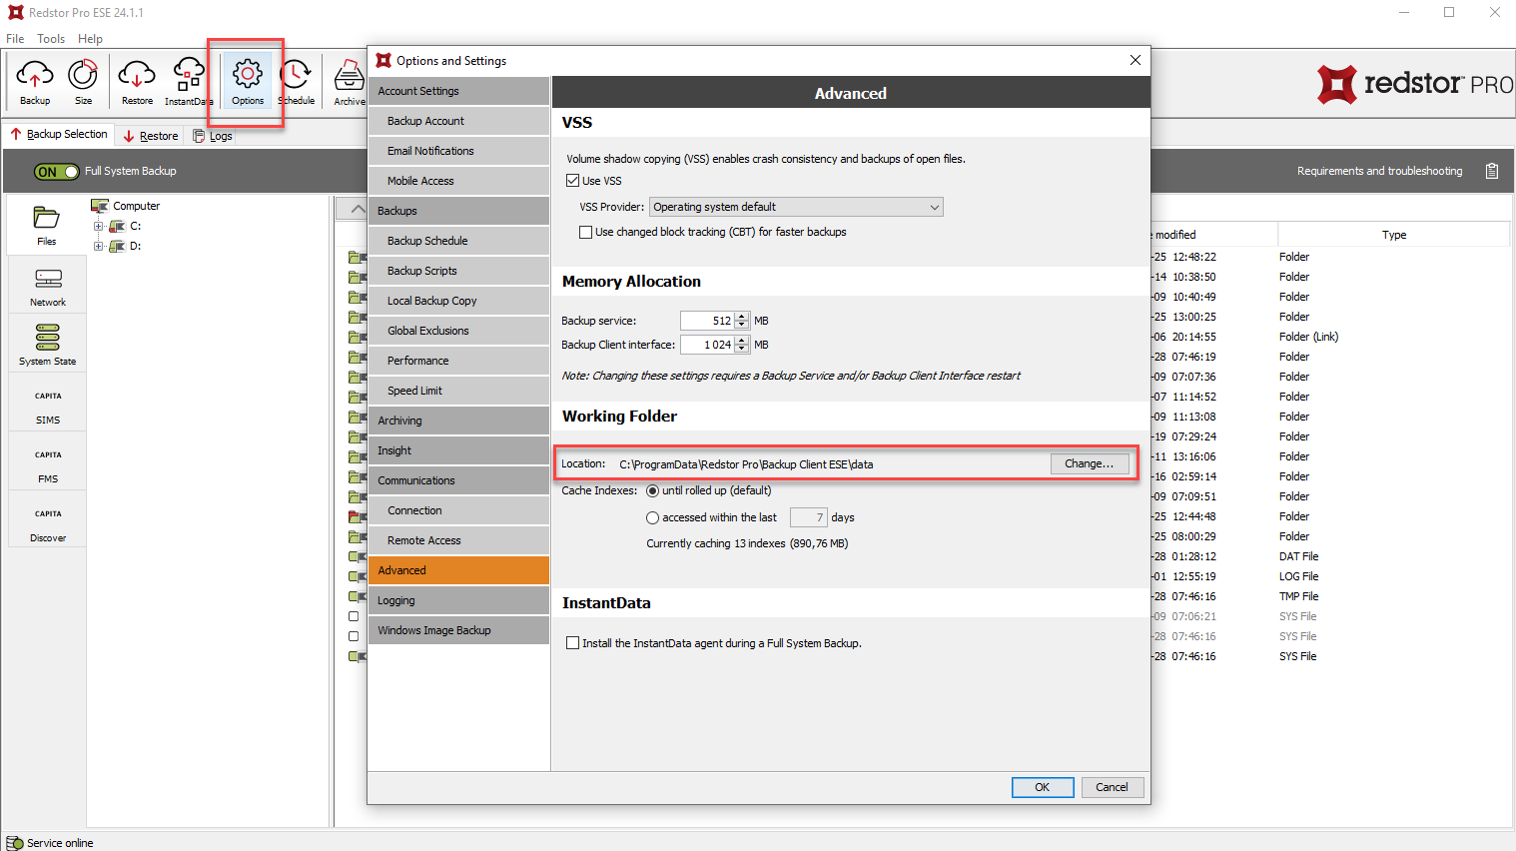Open the Help menu
This screenshot has width=1516, height=851.
coord(90,39)
